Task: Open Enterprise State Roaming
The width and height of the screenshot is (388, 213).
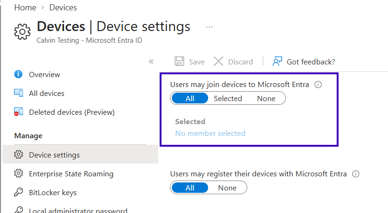Action: 71,174
